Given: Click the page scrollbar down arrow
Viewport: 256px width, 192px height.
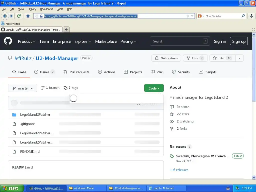Looking at the screenshot, I should point(254,177).
